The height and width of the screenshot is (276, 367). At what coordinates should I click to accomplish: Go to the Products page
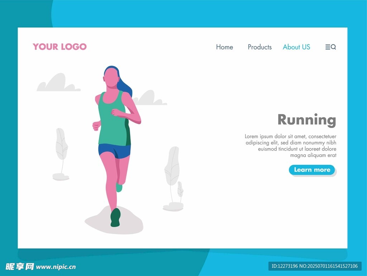(x=259, y=47)
